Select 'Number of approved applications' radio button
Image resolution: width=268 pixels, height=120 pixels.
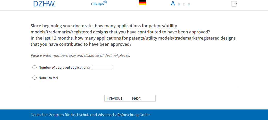point(35,67)
